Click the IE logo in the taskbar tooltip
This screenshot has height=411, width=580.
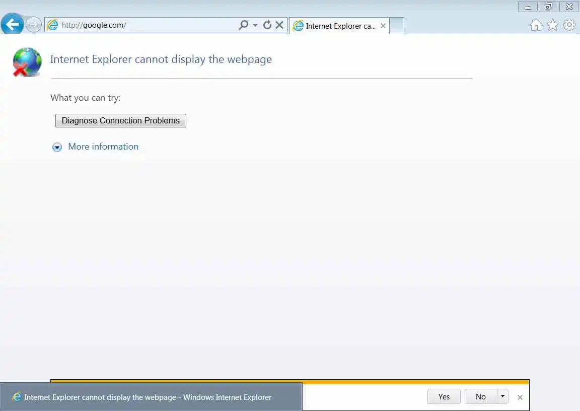pyautogui.click(x=16, y=397)
